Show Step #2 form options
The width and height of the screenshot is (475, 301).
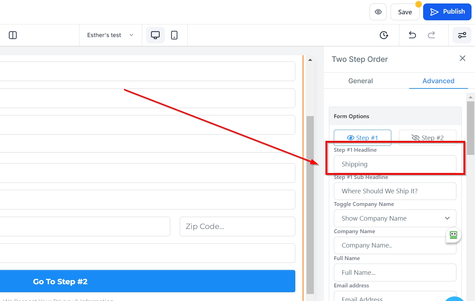(427, 138)
